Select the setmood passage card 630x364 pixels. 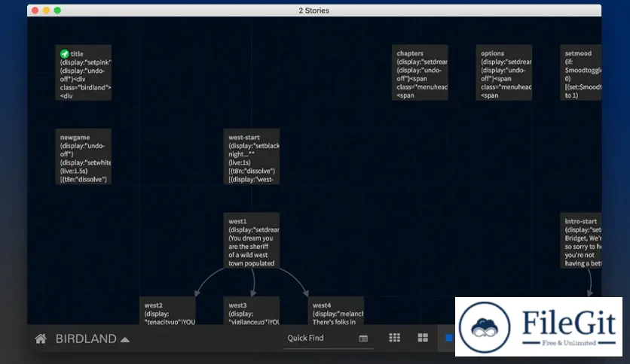point(581,72)
